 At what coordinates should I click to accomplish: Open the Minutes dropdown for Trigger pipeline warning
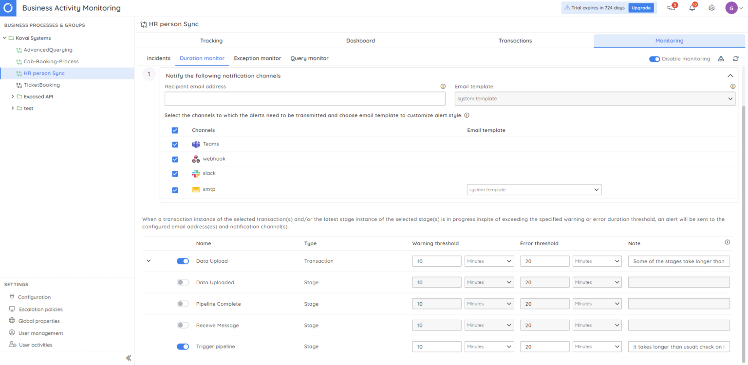[x=489, y=347]
